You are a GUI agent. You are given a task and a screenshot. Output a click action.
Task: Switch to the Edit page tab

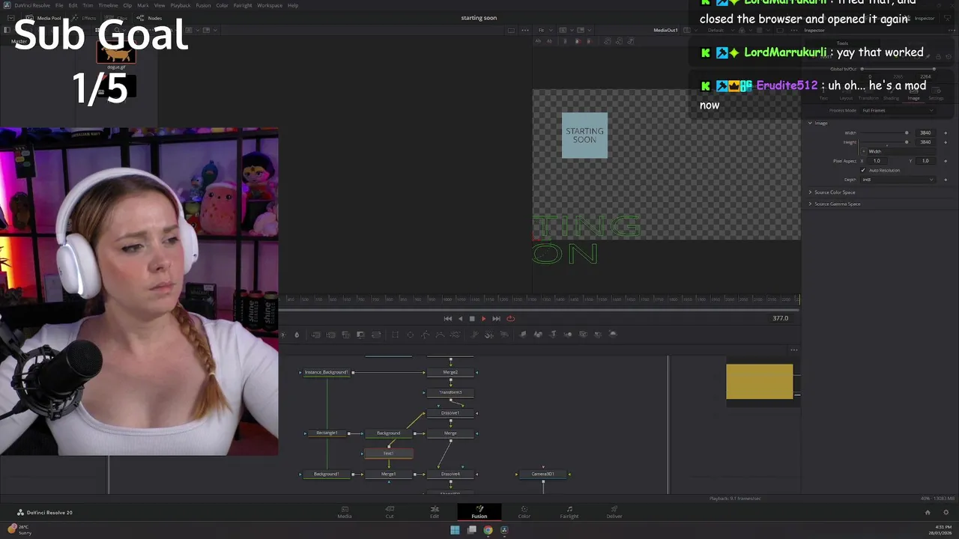pyautogui.click(x=434, y=512)
